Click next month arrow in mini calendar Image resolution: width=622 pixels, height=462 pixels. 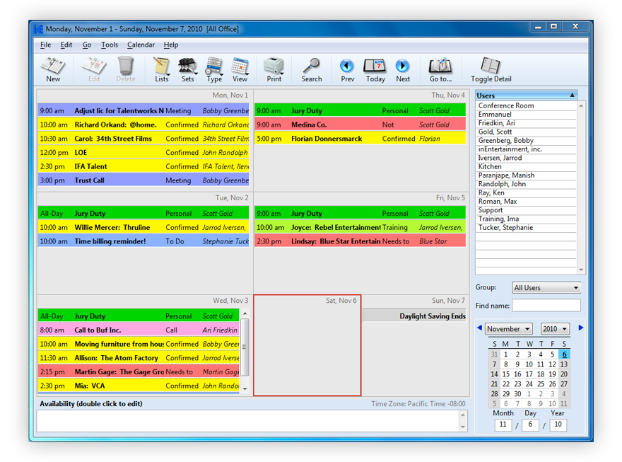click(x=581, y=328)
